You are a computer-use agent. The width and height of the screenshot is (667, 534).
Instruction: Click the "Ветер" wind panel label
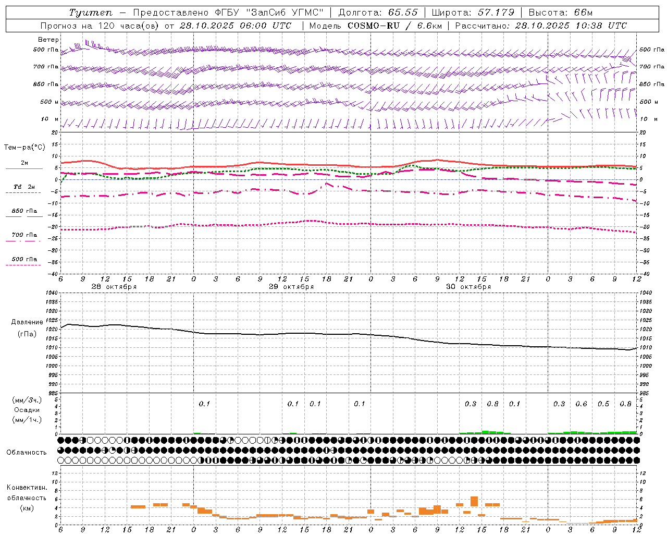tap(48, 40)
